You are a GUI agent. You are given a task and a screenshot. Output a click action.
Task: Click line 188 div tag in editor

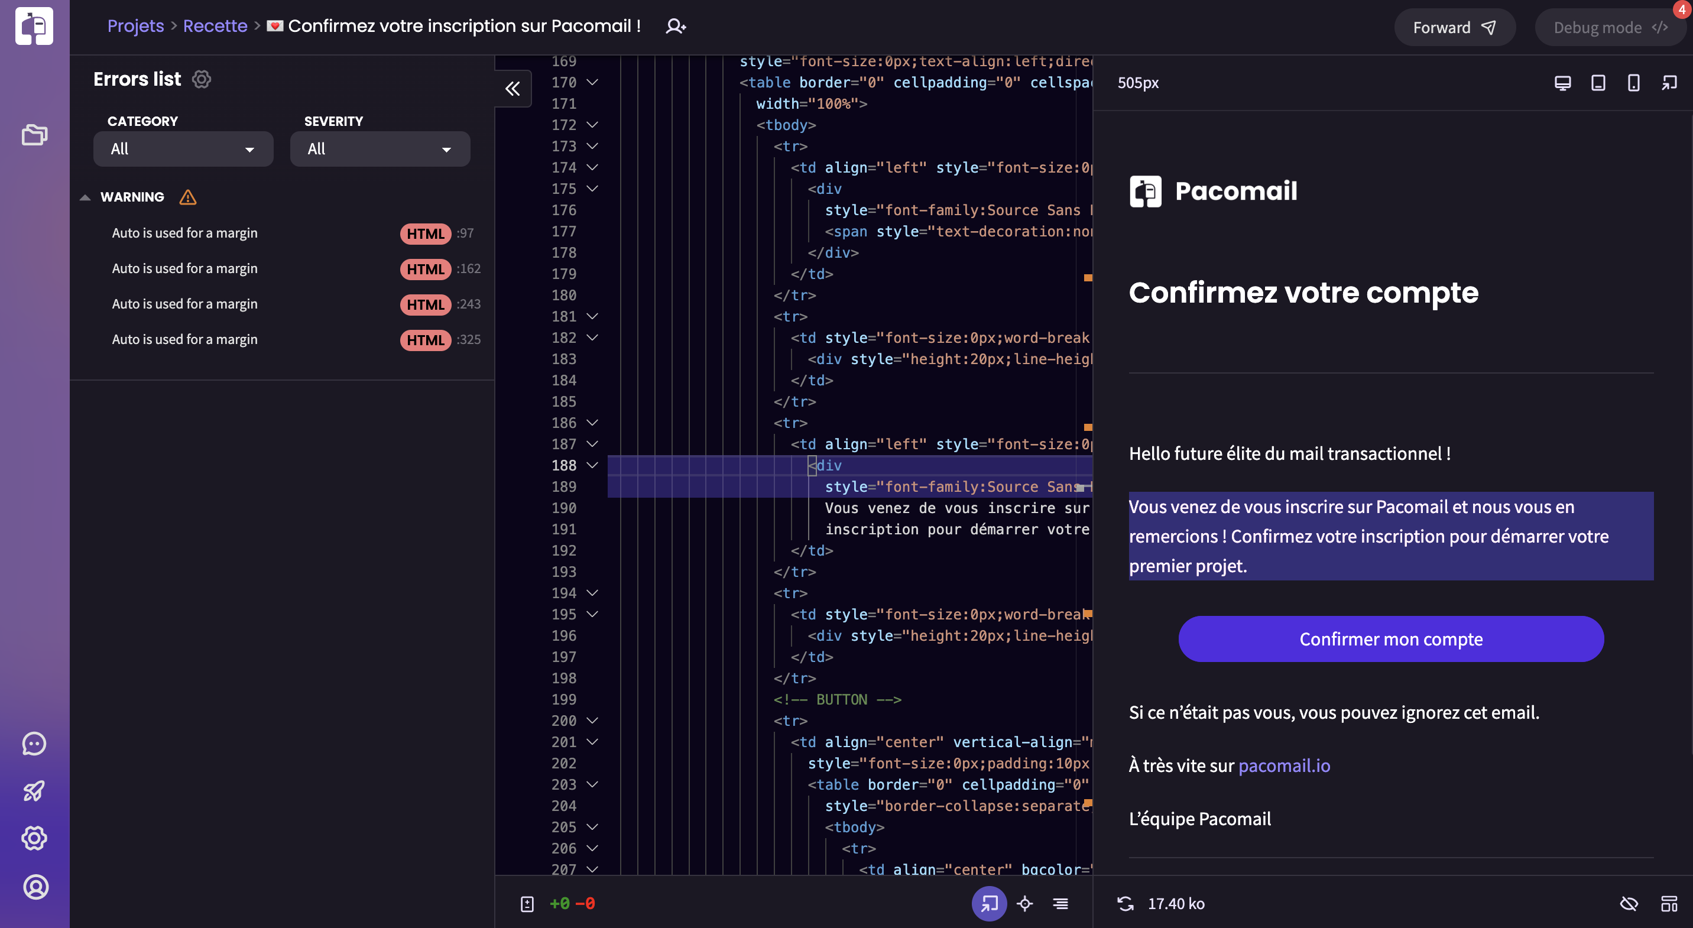coord(825,465)
